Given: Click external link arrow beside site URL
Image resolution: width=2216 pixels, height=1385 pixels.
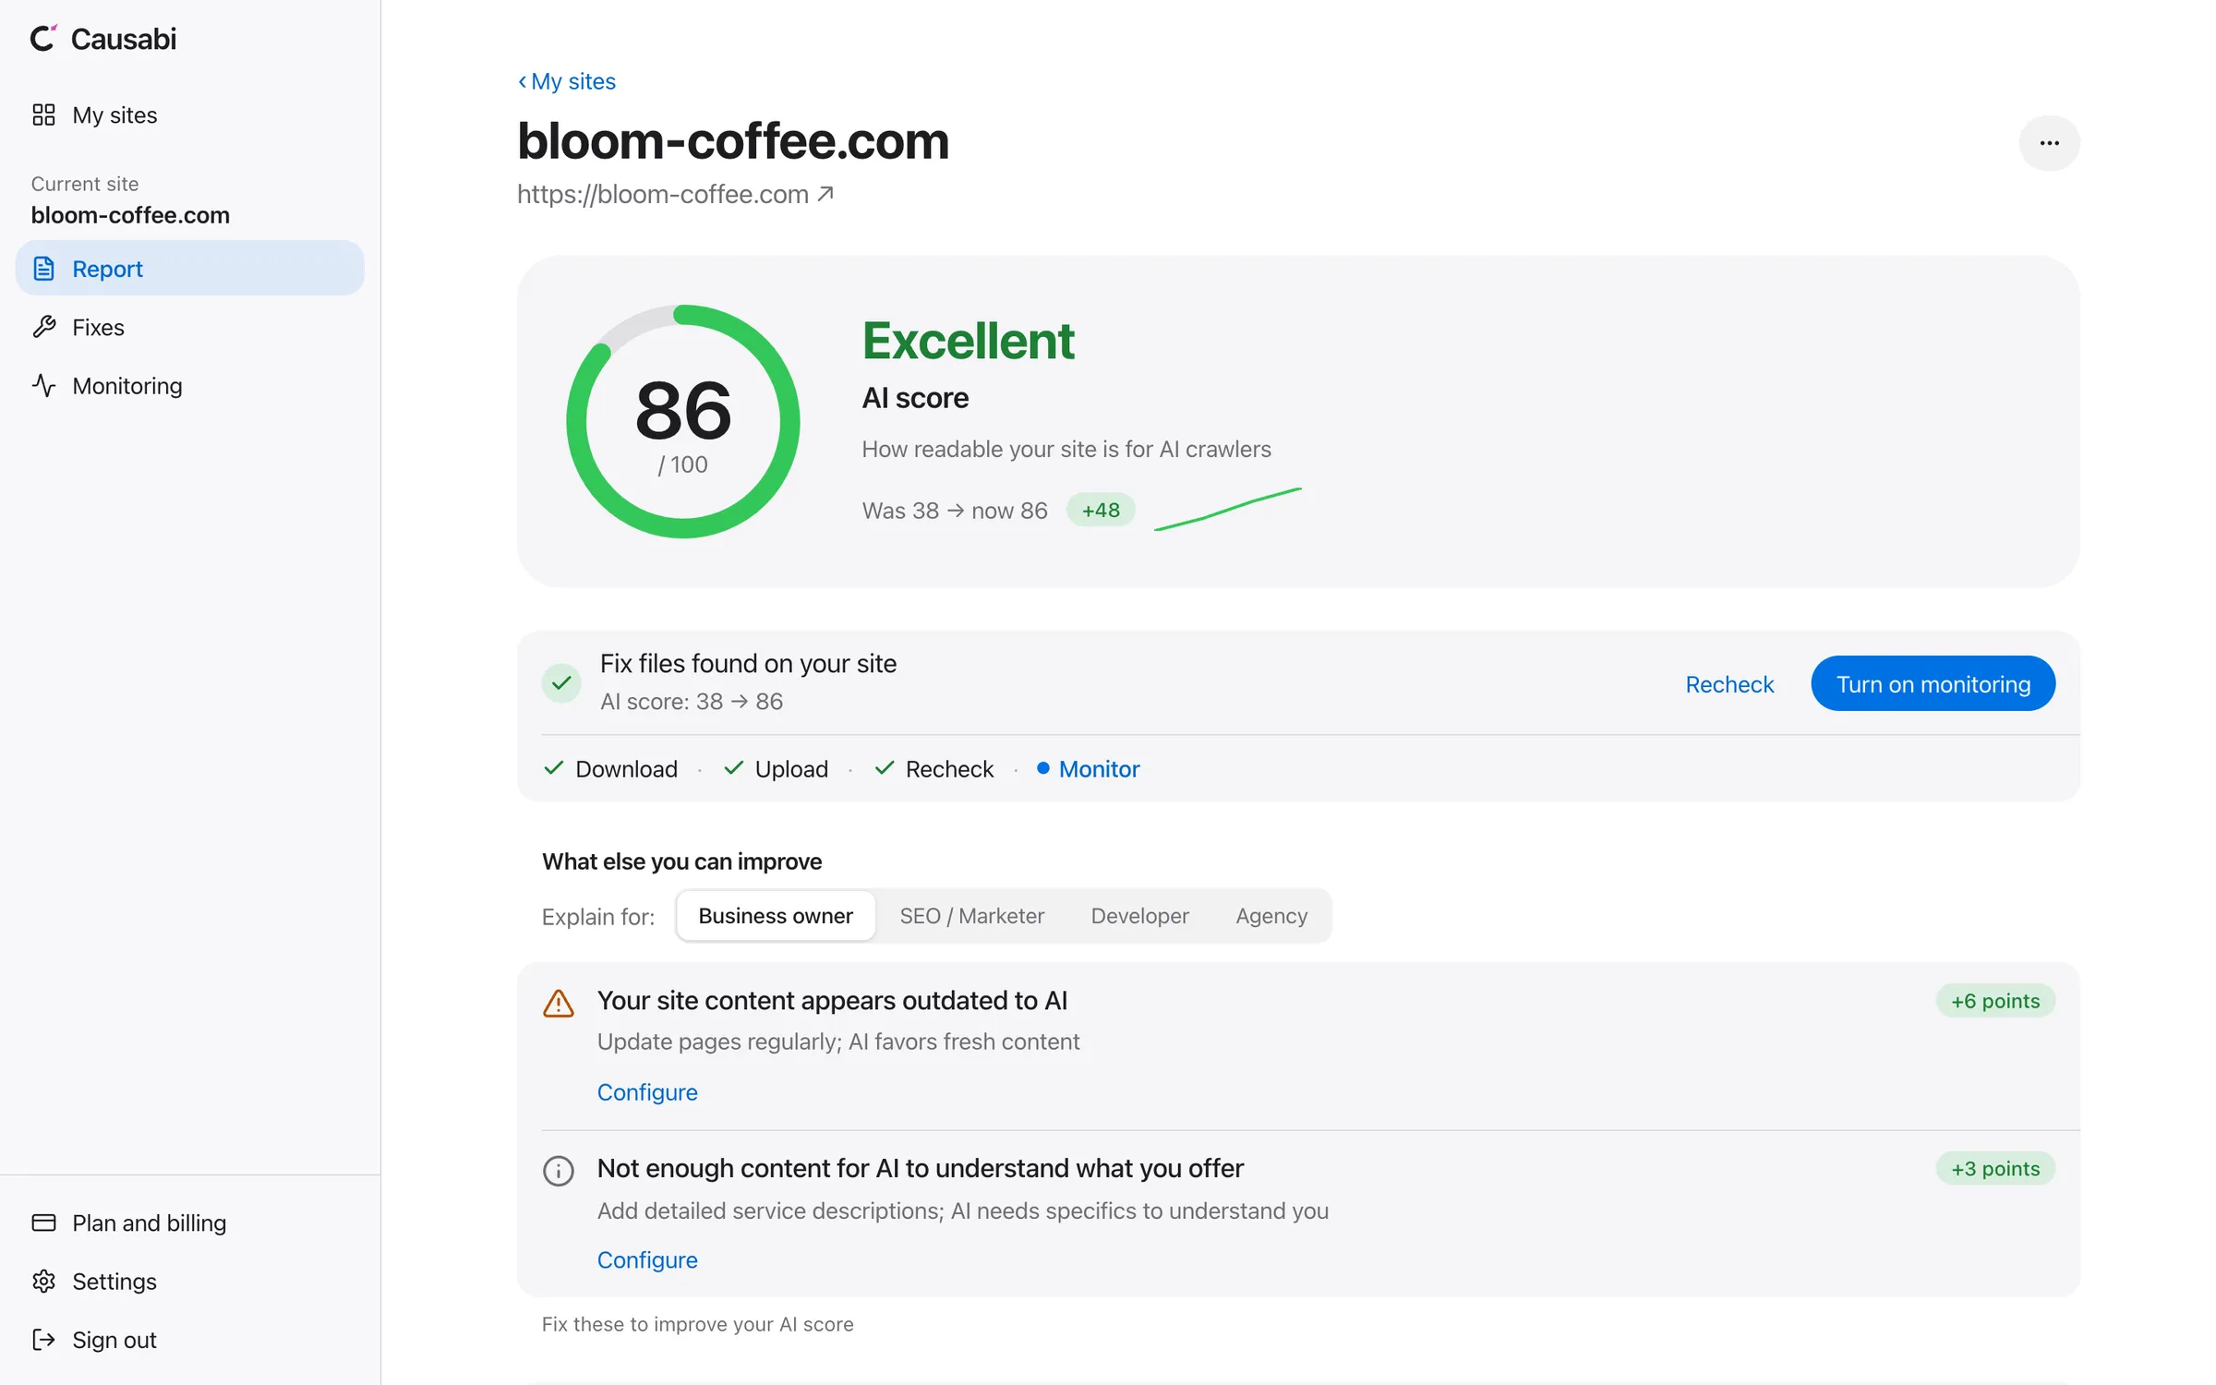Looking at the screenshot, I should [x=825, y=194].
